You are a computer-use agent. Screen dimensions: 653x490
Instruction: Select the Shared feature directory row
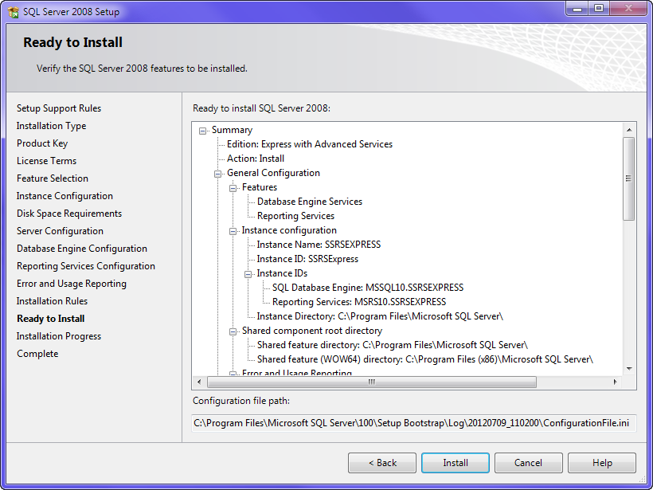393,345
